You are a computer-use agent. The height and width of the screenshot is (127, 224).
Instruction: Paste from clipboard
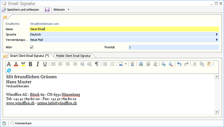209,64
